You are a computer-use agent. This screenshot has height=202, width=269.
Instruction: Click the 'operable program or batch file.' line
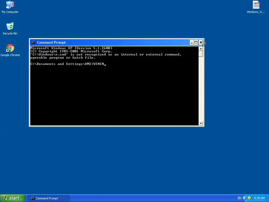click(63, 58)
